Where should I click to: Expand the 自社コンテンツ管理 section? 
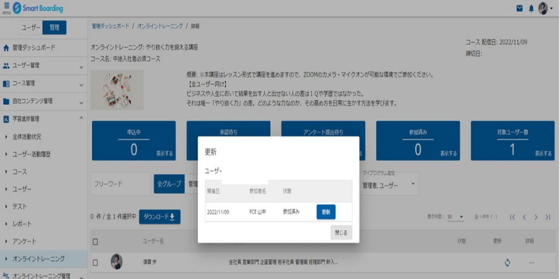[82, 103]
